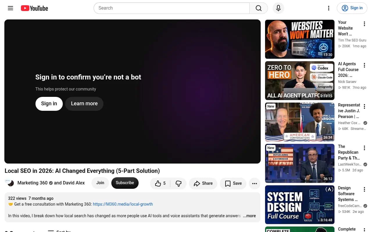Open the comments Sort by control
372x232 pixels.
click(x=59, y=231)
